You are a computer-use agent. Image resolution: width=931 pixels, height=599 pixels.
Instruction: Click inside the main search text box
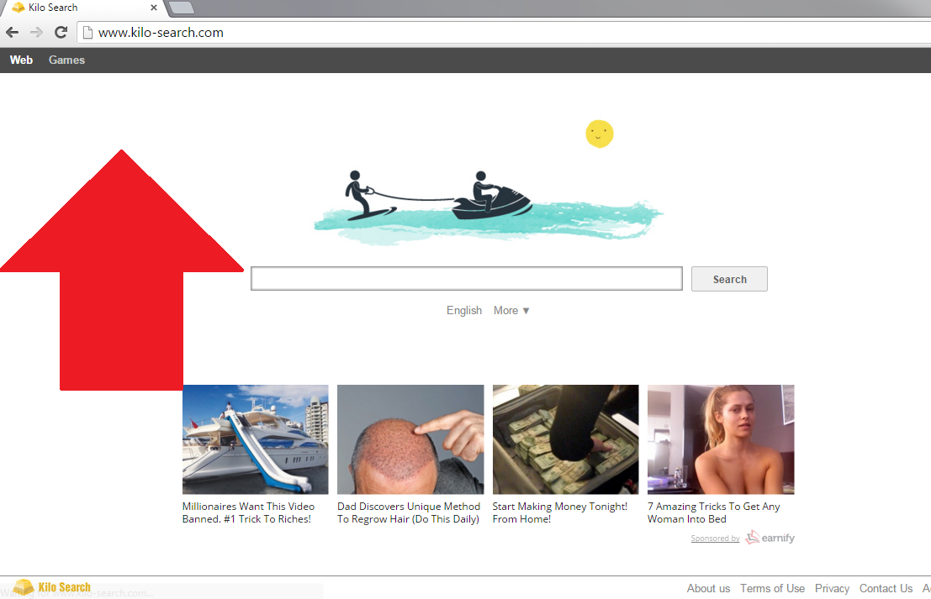[x=467, y=279]
